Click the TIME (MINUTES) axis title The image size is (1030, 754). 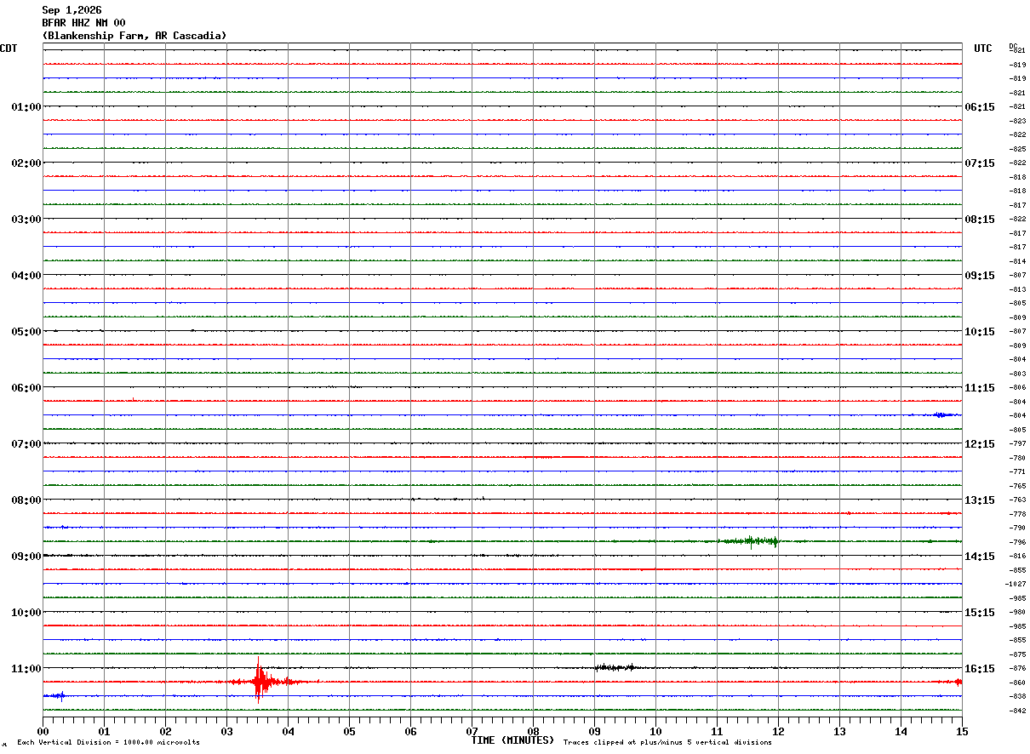[x=512, y=740]
